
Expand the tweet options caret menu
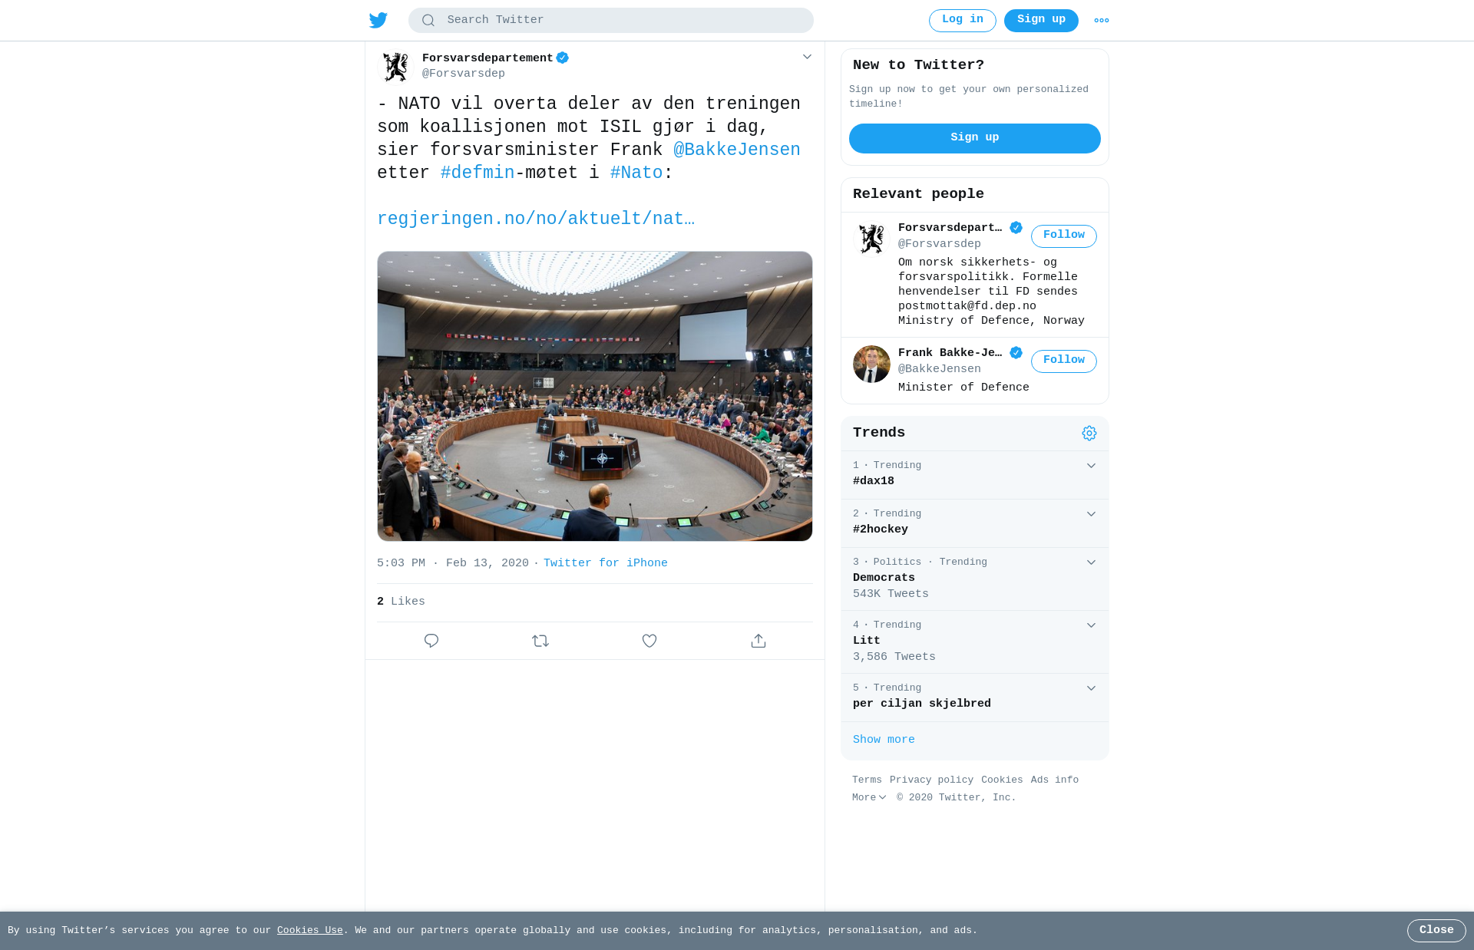(807, 57)
